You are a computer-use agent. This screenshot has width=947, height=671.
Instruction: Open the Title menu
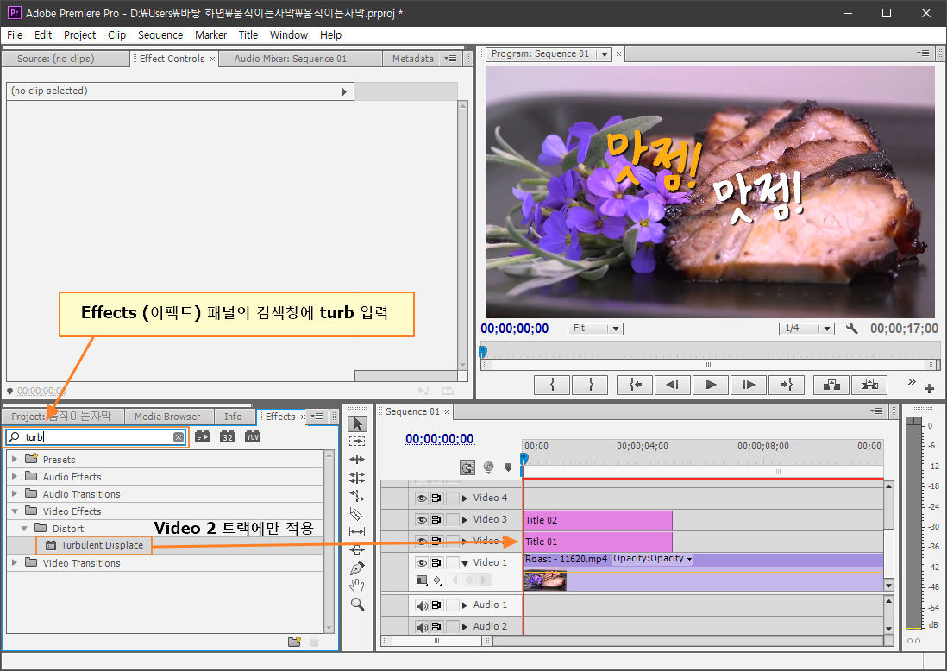(x=248, y=35)
